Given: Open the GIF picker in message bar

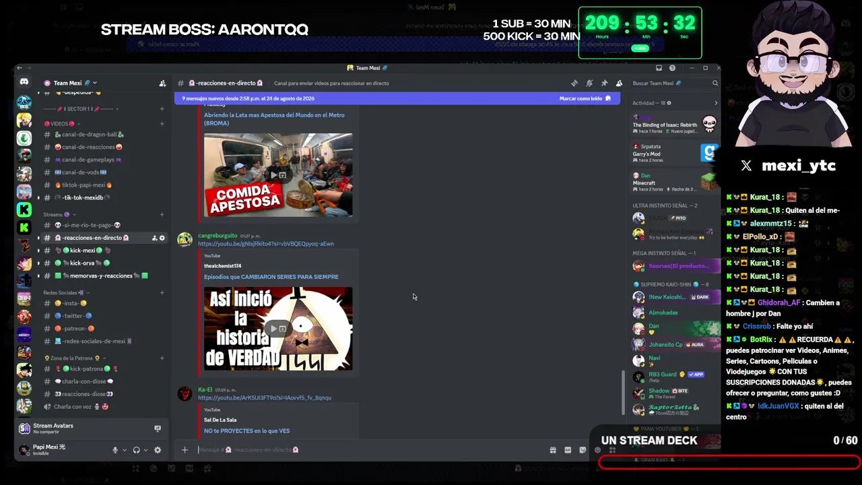Looking at the screenshot, I should pos(568,450).
